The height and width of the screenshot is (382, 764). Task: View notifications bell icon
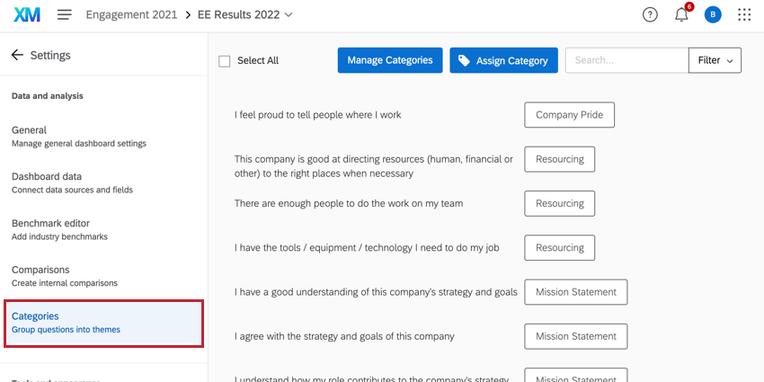coord(681,14)
